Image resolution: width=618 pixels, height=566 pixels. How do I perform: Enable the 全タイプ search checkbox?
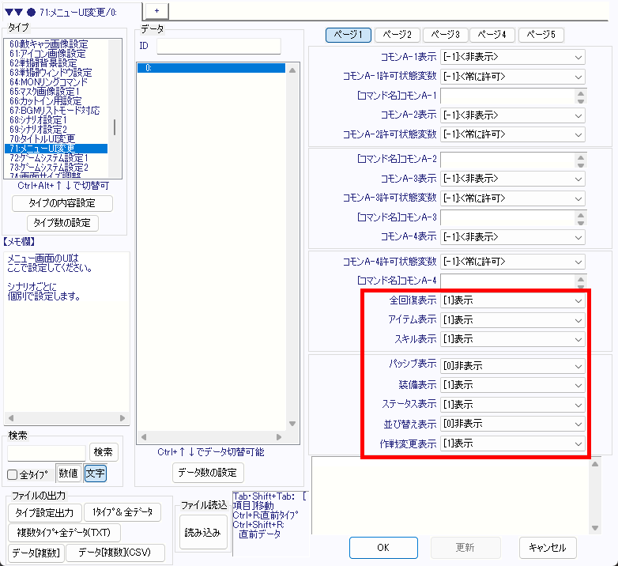13,474
